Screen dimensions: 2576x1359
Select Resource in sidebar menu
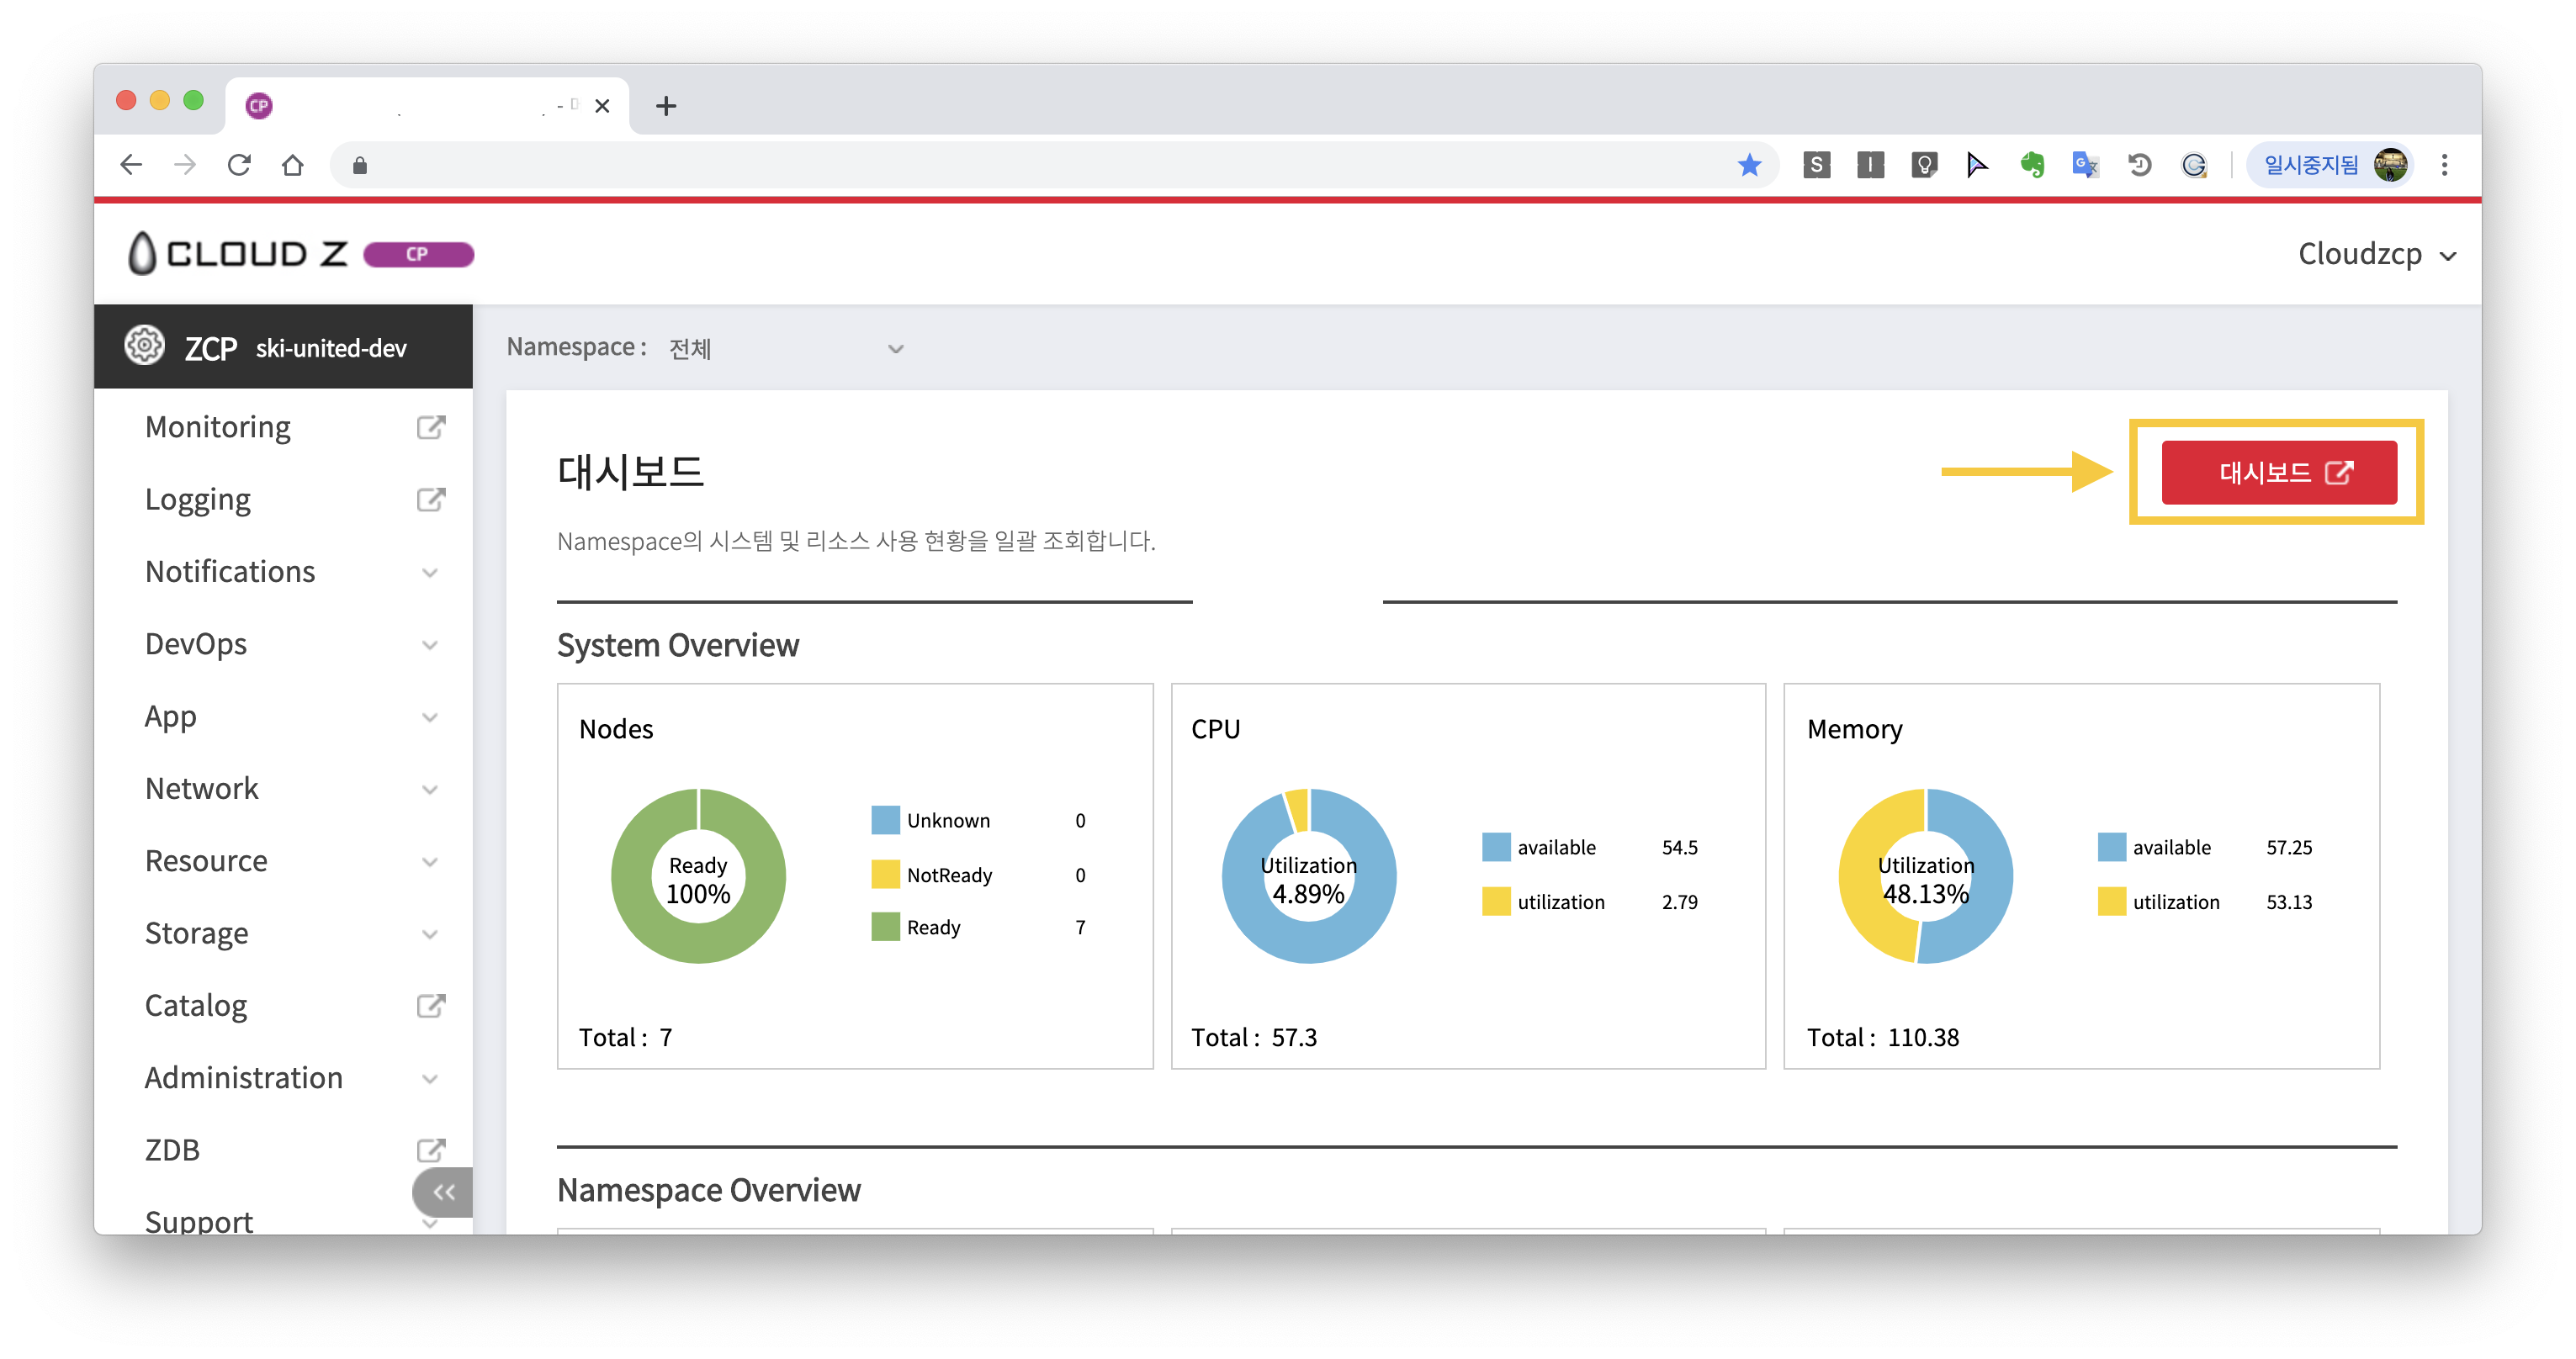point(206,861)
